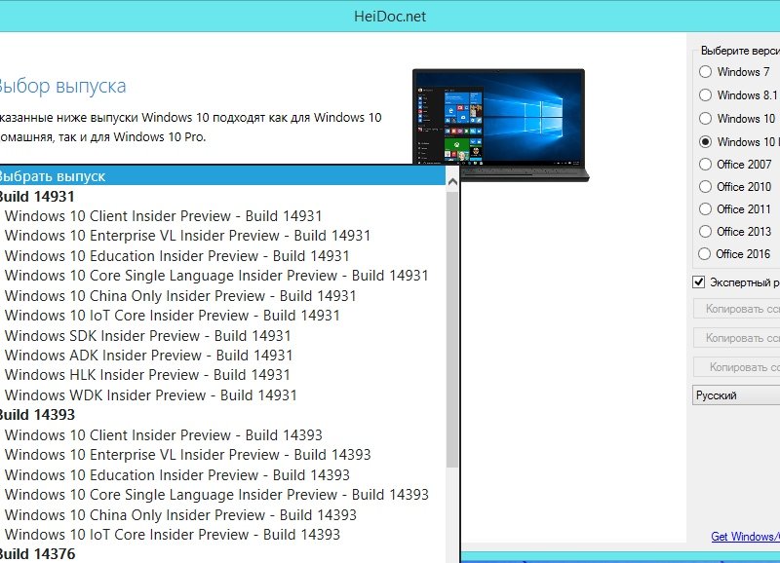
Task: Select the Windows 7 radio button
Action: (x=705, y=72)
